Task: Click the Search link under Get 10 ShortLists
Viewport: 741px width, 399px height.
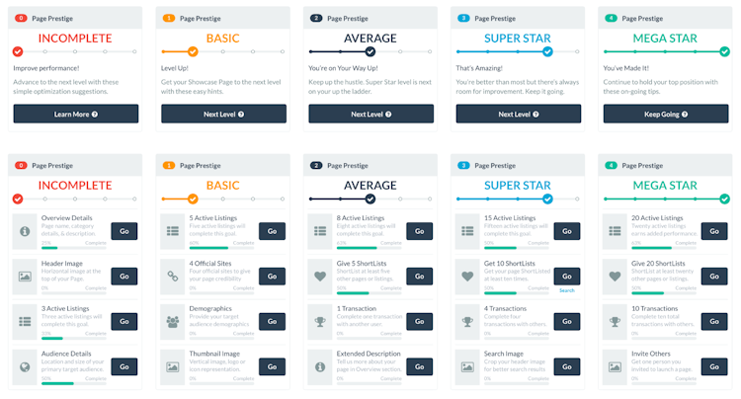Action: [566, 290]
